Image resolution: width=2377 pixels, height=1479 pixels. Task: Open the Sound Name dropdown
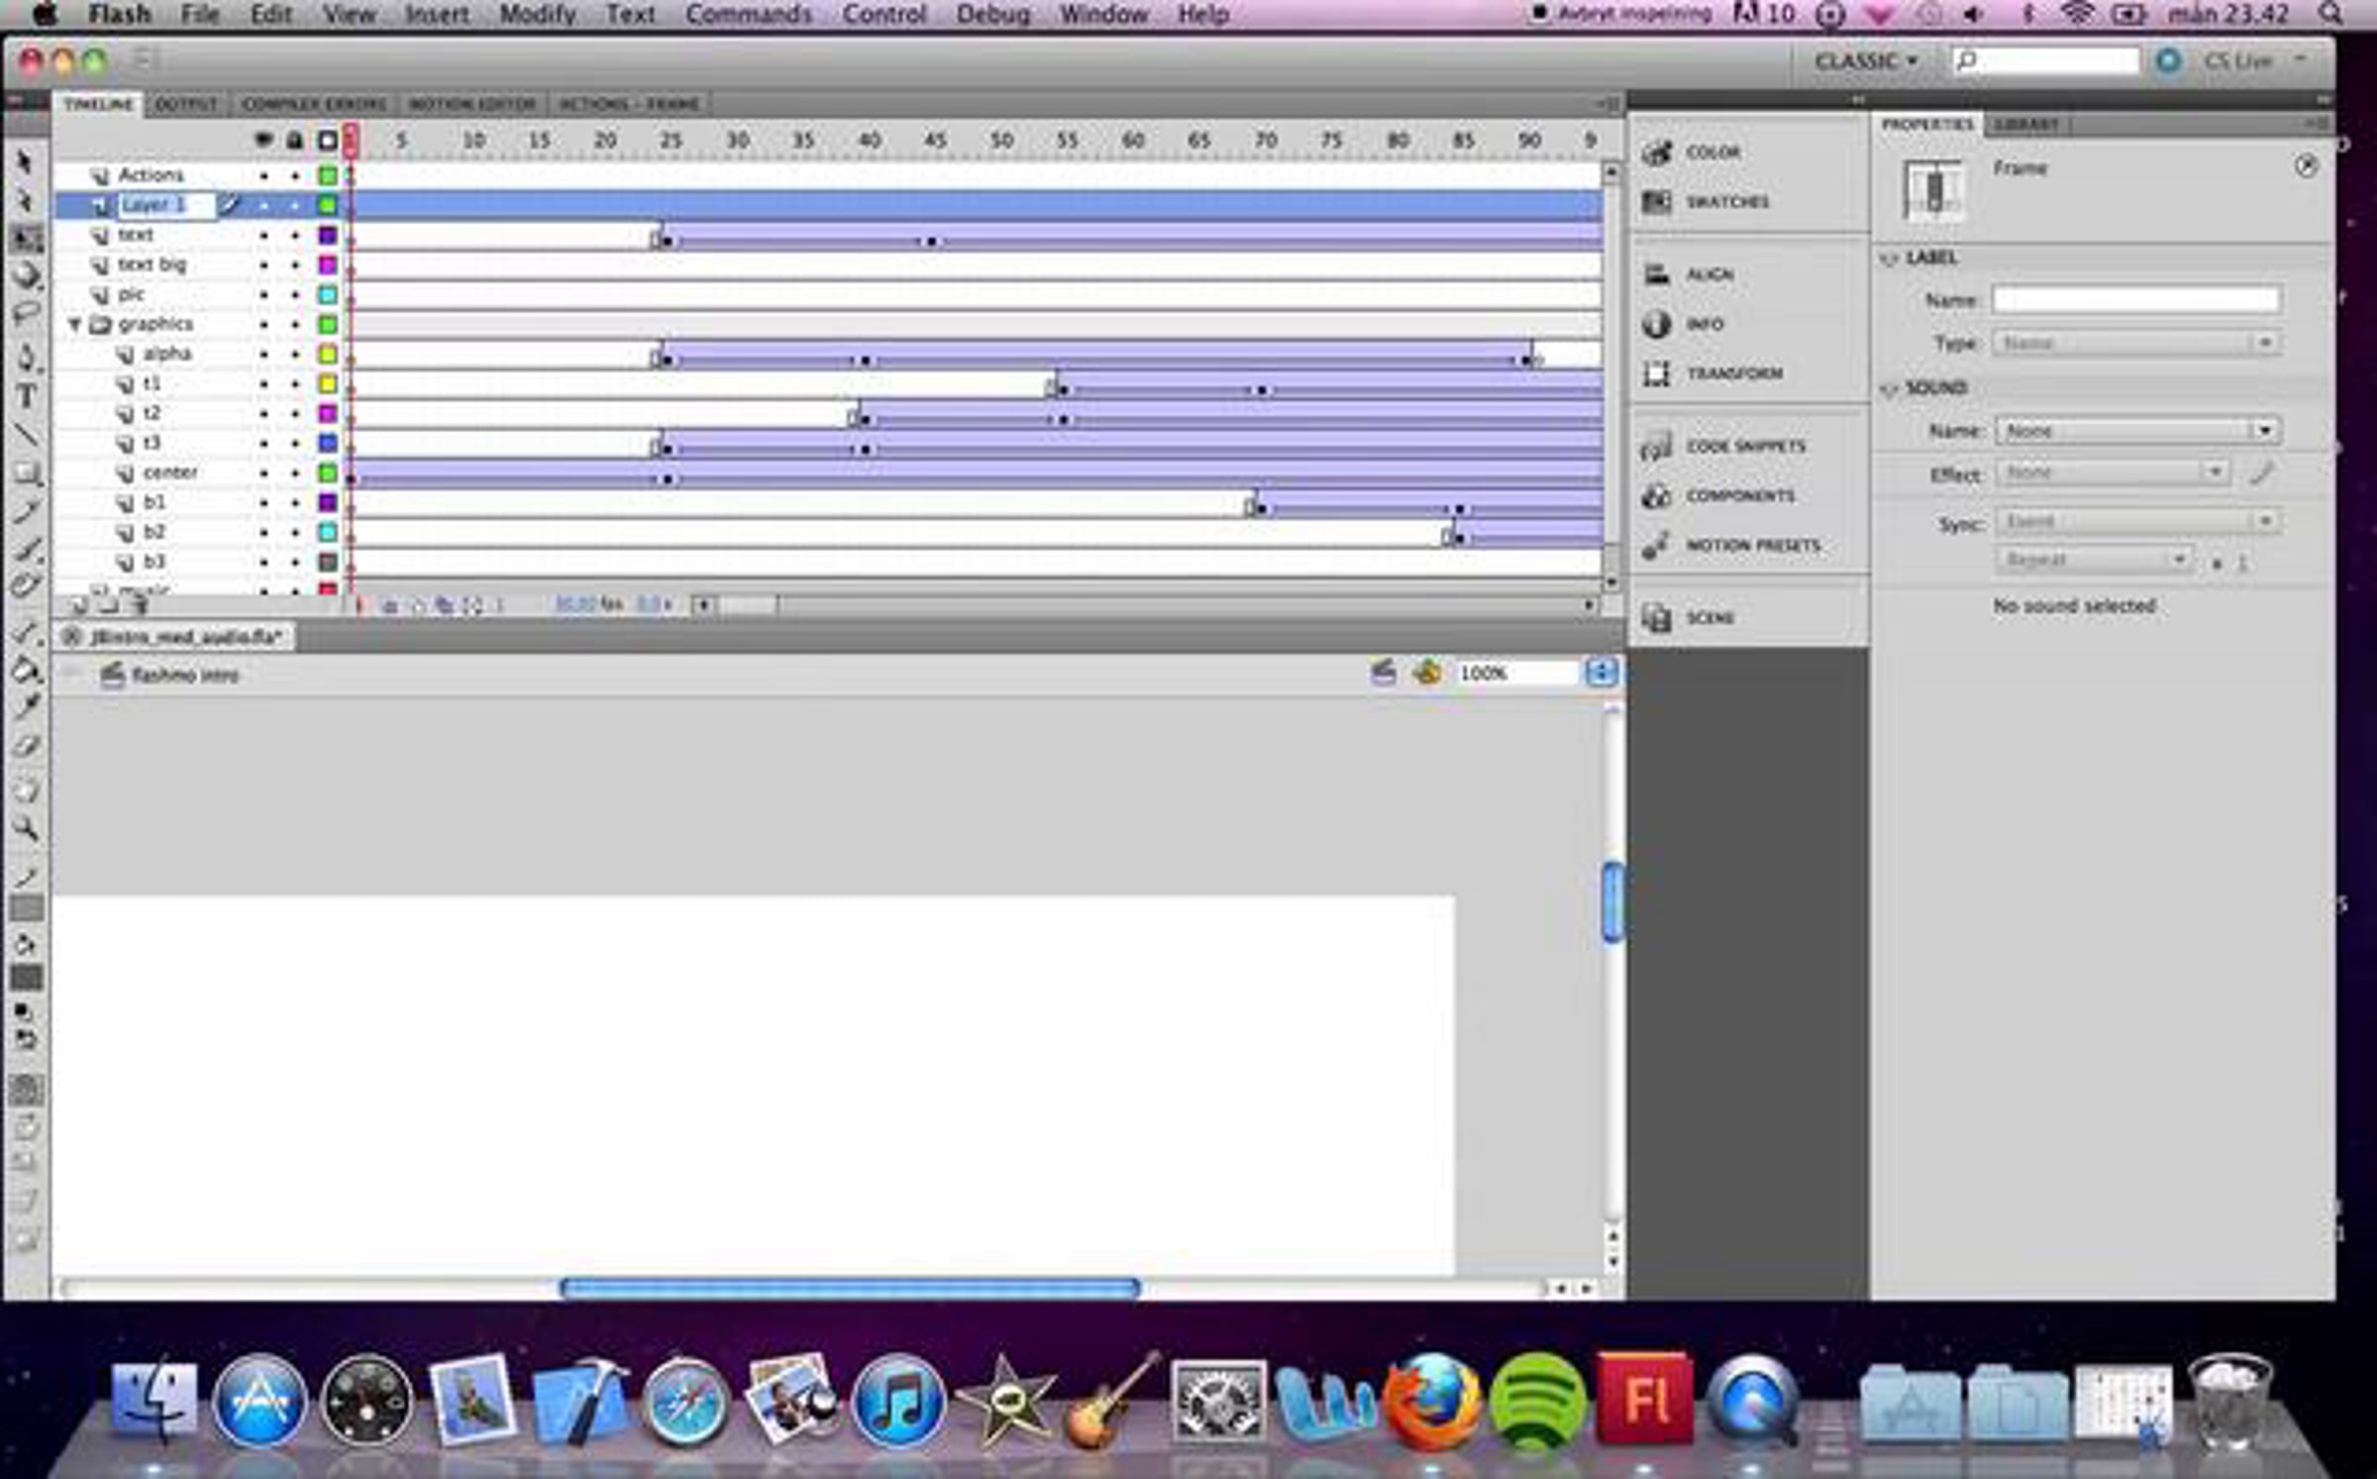[x=2137, y=431]
